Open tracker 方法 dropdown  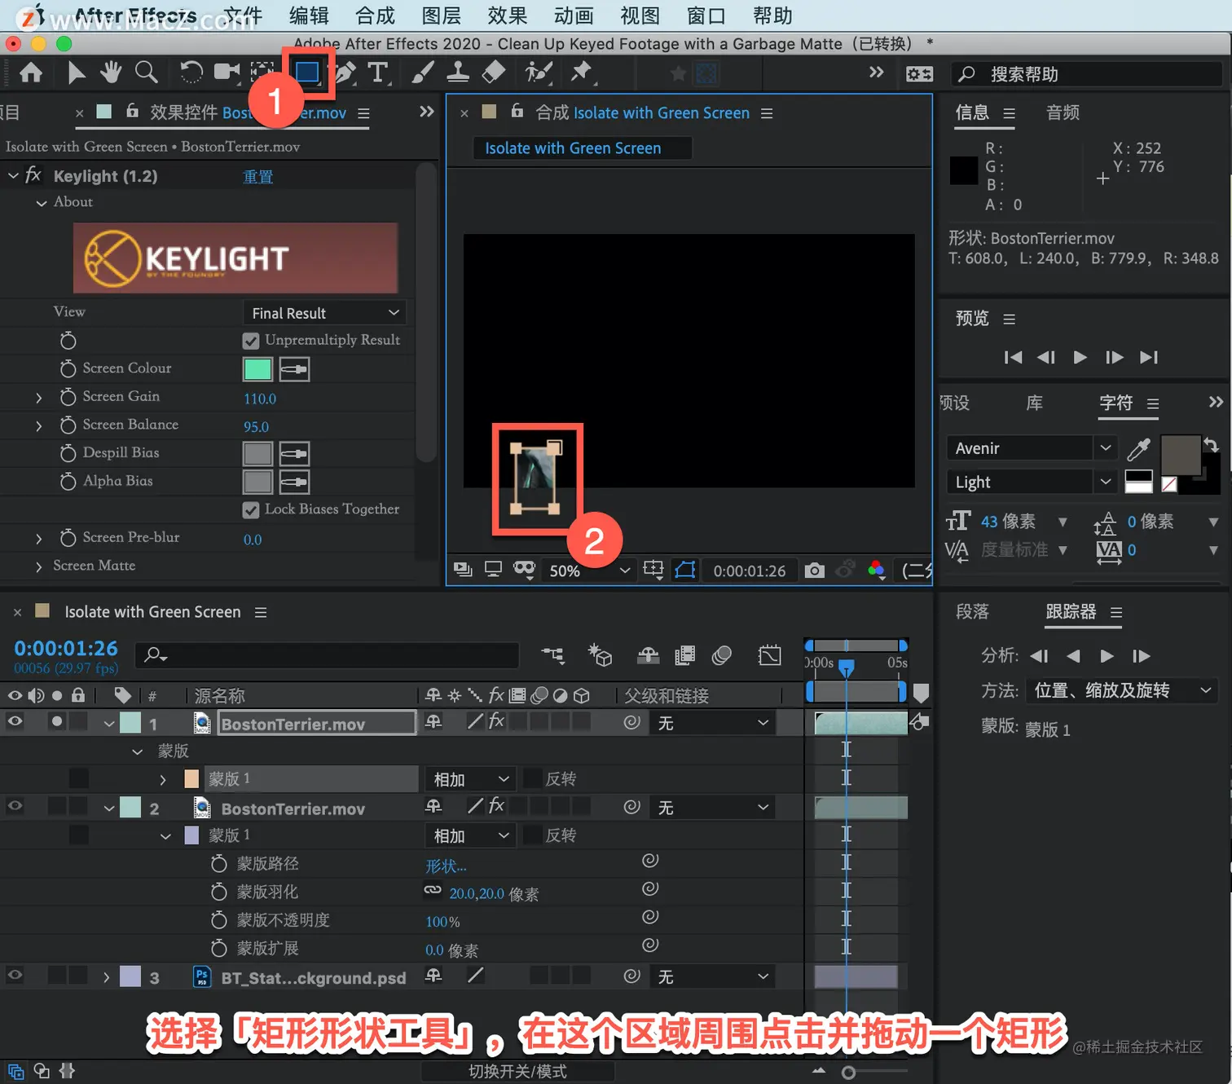click(x=1120, y=690)
